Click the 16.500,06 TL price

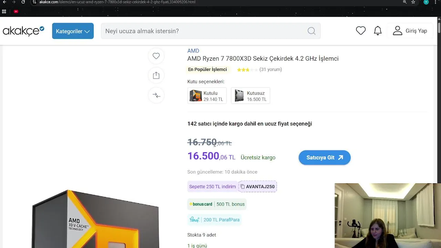click(211, 156)
